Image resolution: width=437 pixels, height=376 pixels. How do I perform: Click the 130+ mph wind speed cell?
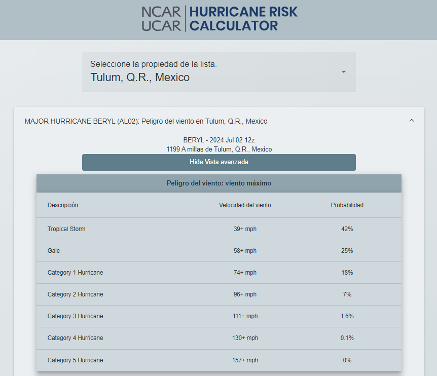pyautogui.click(x=245, y=338)
